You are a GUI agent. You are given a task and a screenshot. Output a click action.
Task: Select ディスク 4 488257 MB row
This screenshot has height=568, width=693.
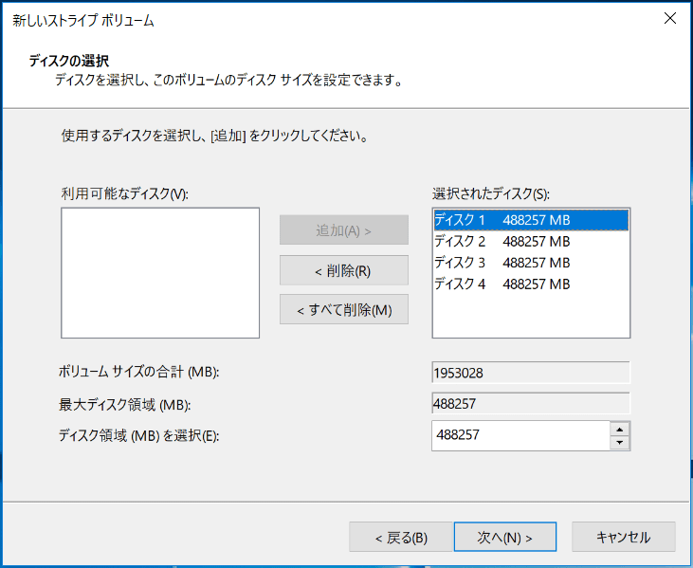click(531, 284)
